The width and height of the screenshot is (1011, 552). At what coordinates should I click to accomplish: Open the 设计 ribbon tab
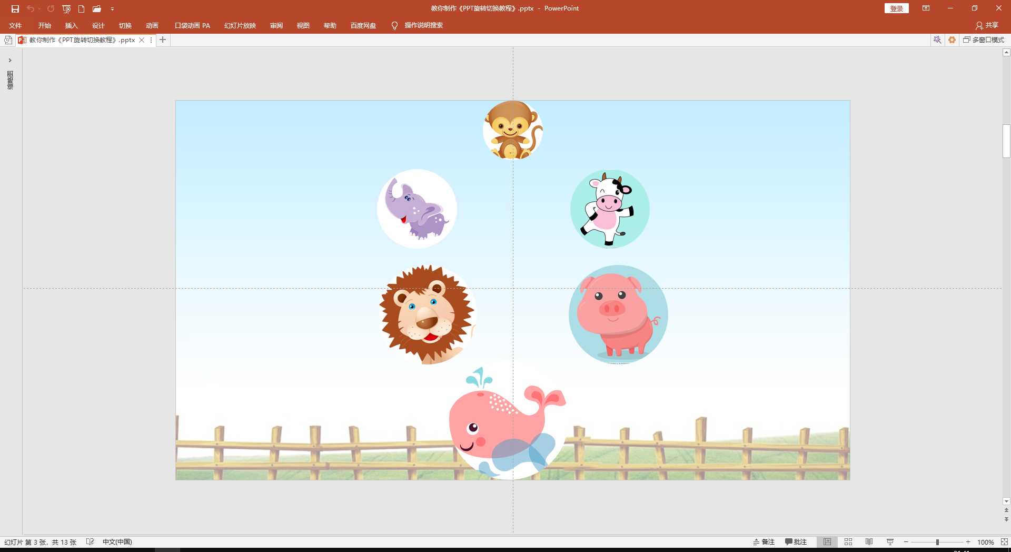(x=98, y=25)
